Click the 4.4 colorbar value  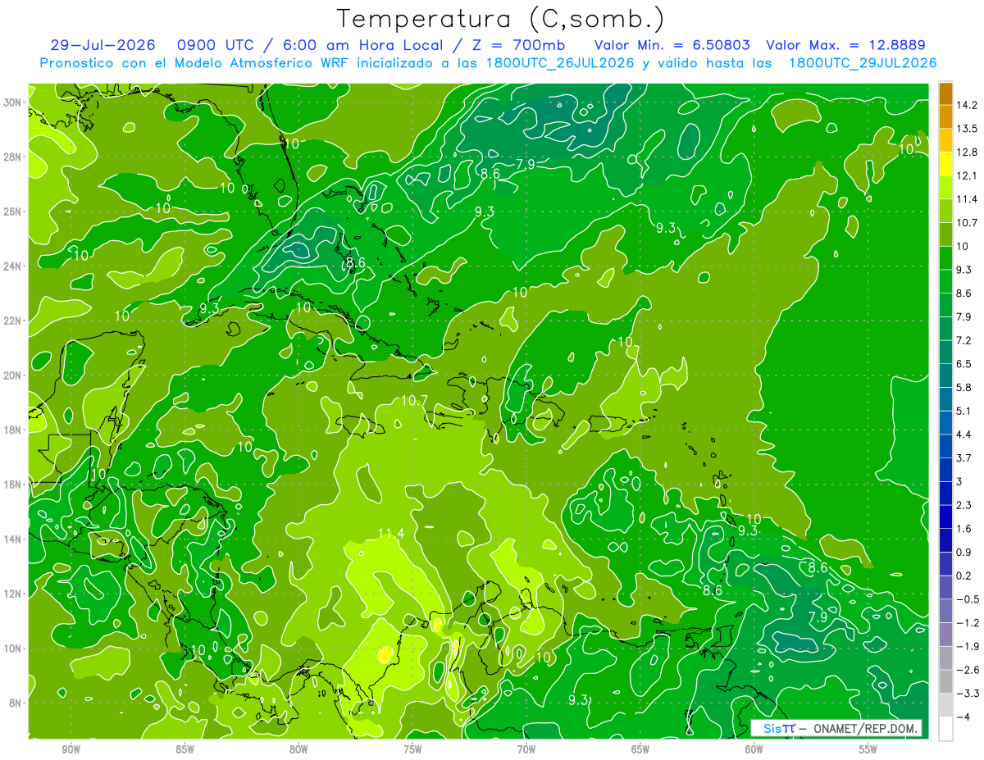963,435
